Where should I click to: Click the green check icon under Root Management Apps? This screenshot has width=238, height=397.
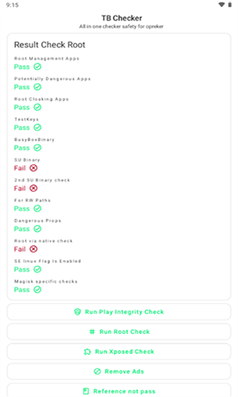(x=38, y=67)
